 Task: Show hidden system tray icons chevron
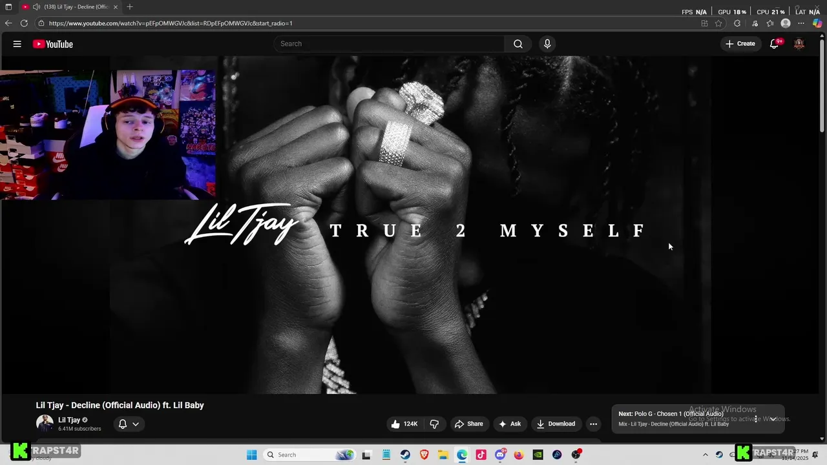coord(706,455)
